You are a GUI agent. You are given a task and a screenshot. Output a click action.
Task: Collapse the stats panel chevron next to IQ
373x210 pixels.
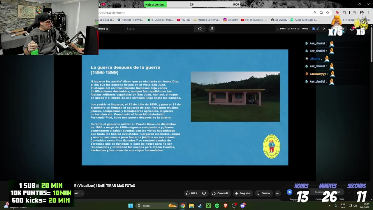pyautogui.click(x=349, y=192)
